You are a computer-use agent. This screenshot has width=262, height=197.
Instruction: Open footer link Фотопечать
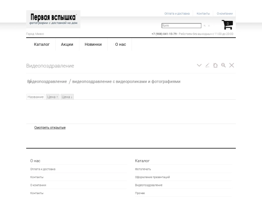click(x=143, y=169)
